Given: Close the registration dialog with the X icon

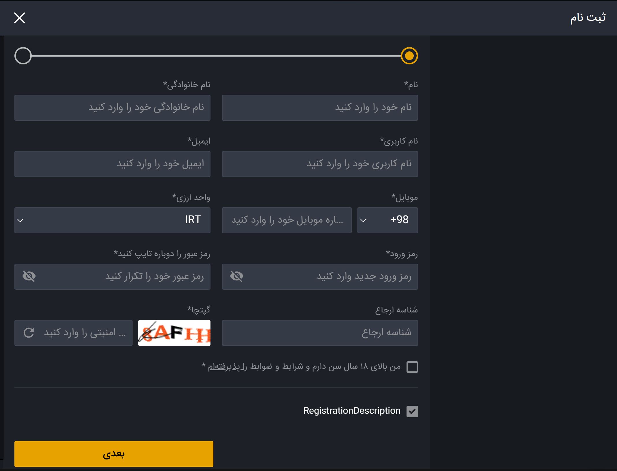Looking at the screenshot, I should pyautogui.click(x=20, y=18).
